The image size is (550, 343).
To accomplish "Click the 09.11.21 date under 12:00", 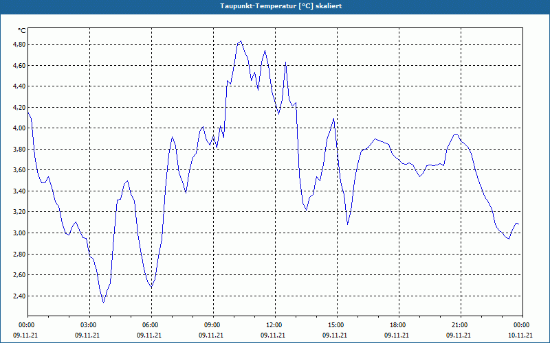I will click(x=272, y=335).
